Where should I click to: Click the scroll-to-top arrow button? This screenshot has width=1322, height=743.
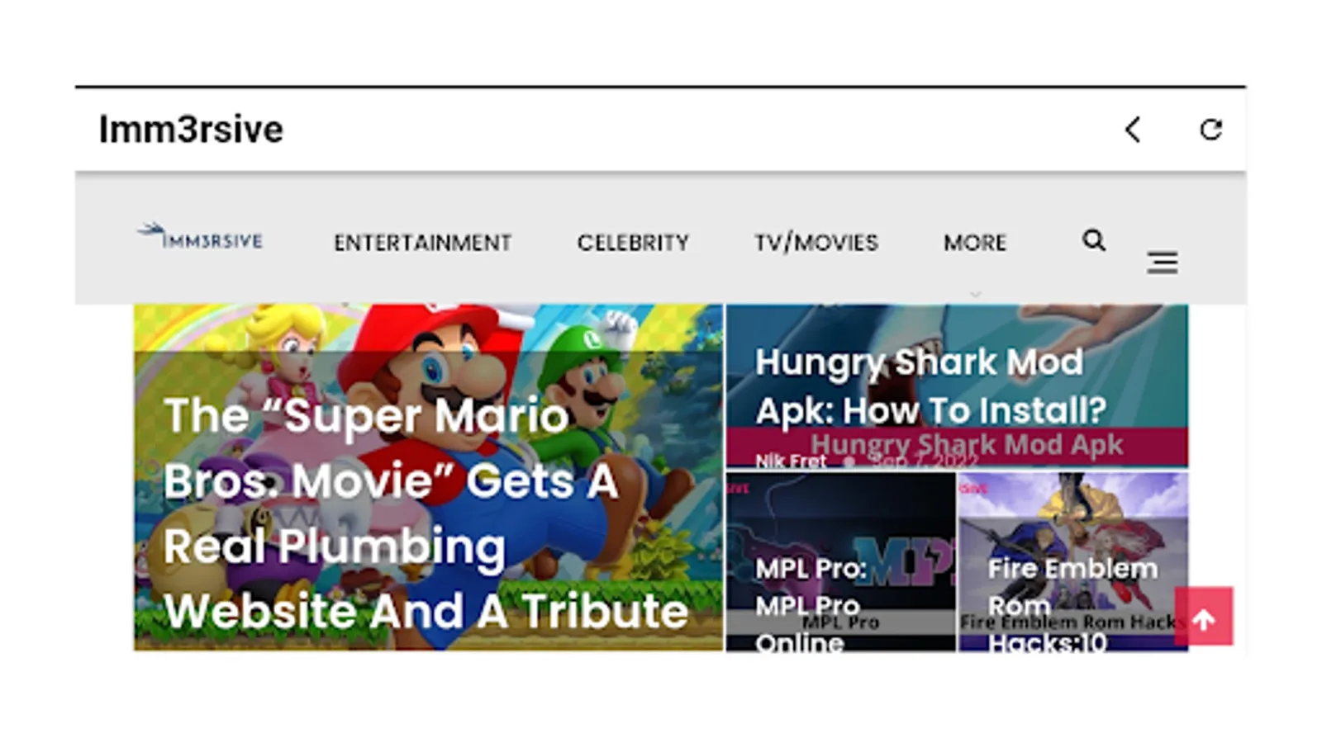[x=1204, y=616]
